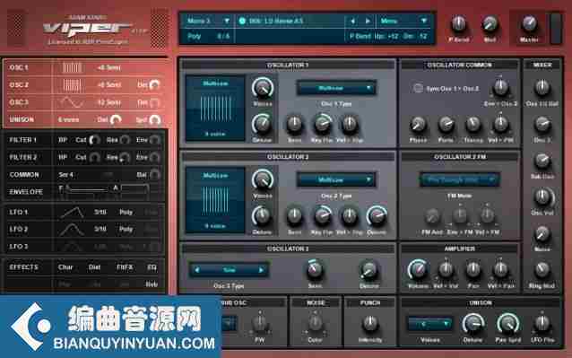This screenshot has width=572, height=358.
Task: Select previous Osc 3 type with left arrow
Action: (197, 270)
